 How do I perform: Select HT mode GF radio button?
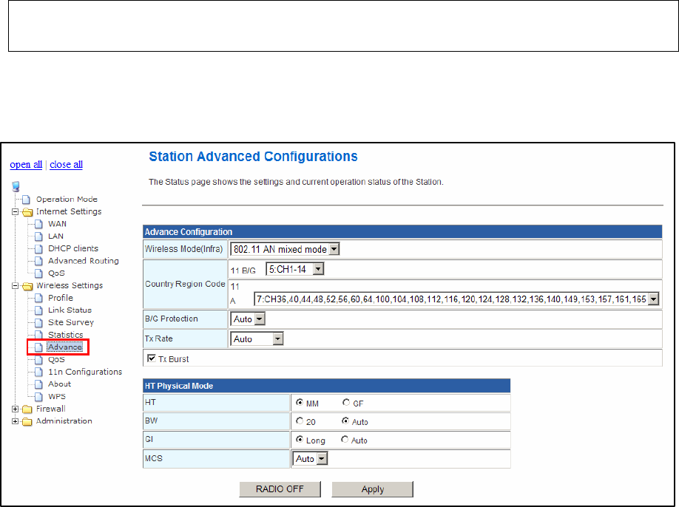(345, 402)
